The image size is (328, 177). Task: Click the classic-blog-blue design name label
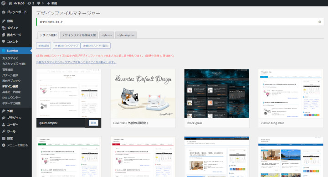273,123
